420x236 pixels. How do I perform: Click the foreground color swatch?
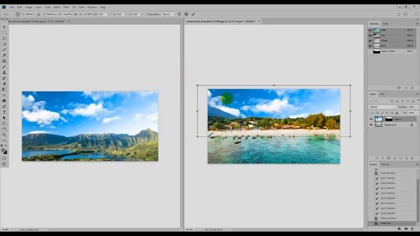[x=3, y=150]
